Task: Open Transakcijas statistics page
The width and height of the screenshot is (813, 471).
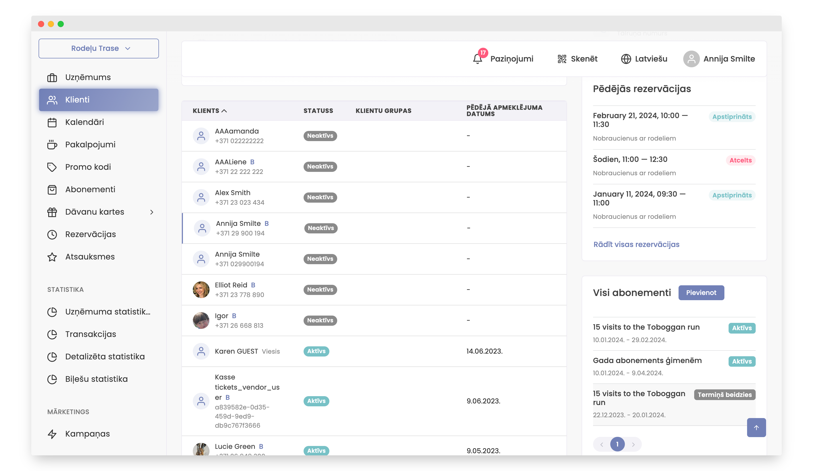Action: [x=90, y=334]
